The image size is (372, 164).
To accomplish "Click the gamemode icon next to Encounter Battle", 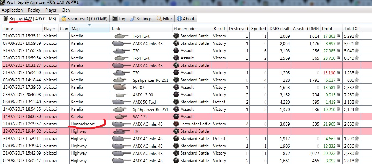I will (x=176, y=124).
